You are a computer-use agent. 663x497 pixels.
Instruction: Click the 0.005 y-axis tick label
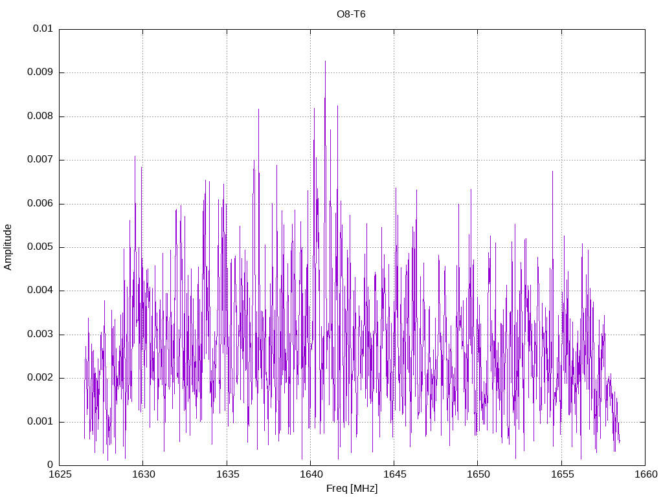(40, 247)
